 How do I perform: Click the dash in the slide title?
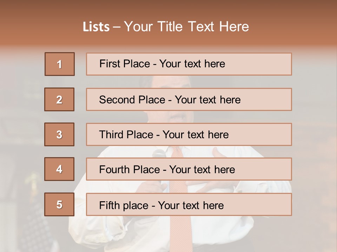tap(117, 27)
